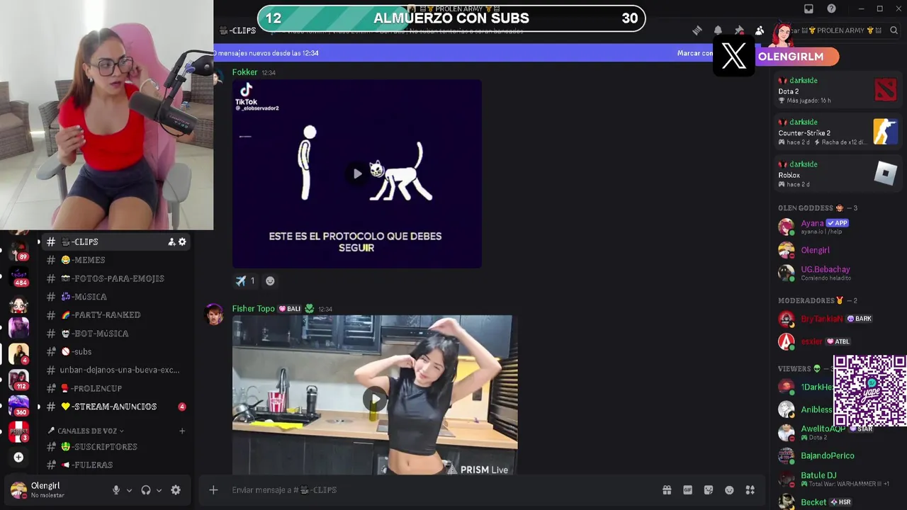Open the FULERAS channel
This screenshot has height=510, width=907.
[x=116, y=465]
